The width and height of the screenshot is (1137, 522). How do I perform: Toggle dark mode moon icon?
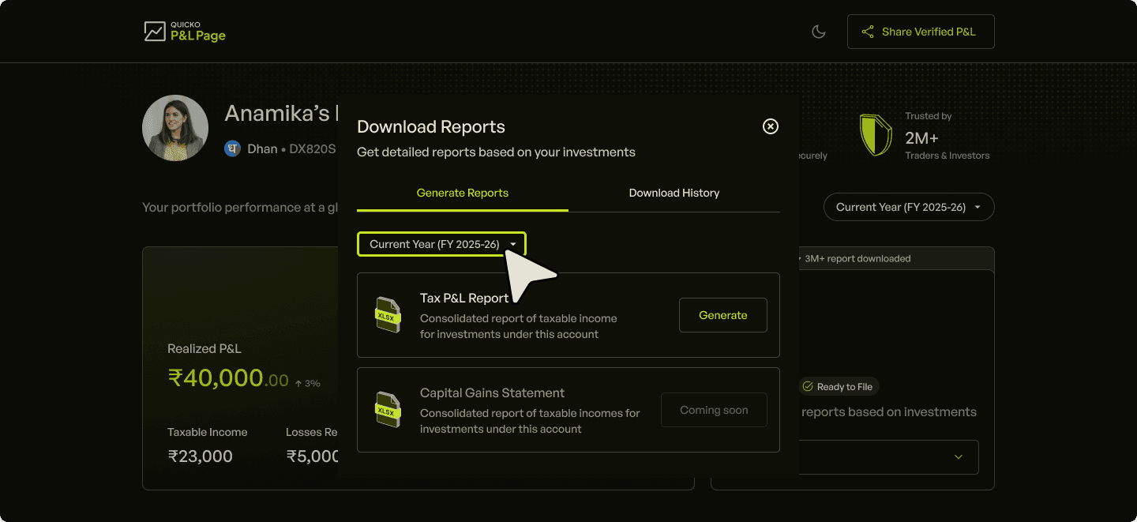pos(819,32)
